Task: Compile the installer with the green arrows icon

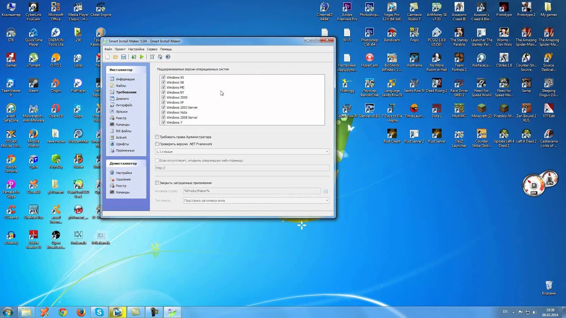Action: (x=134, y=57)
